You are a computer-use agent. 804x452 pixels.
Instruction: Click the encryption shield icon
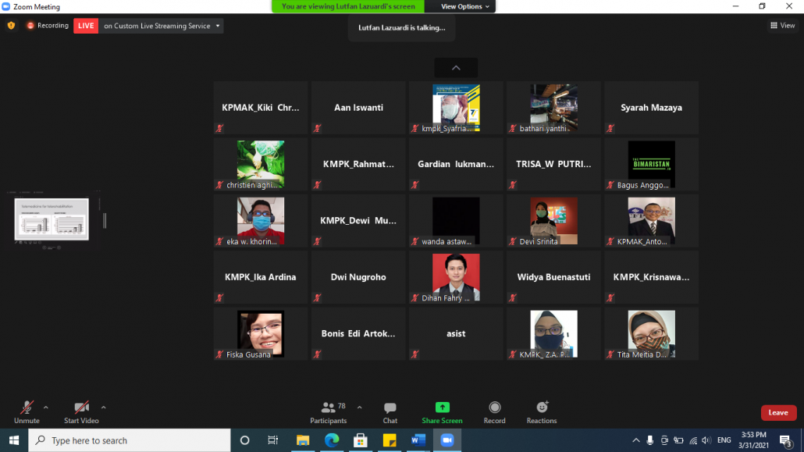11,26
